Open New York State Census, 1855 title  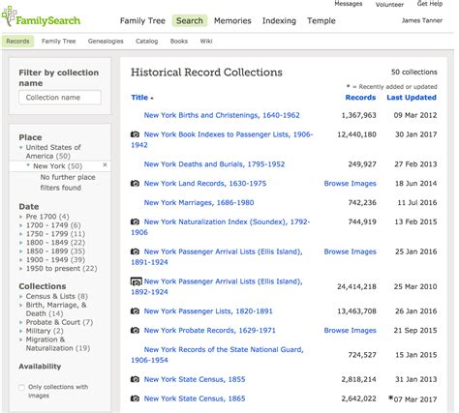point(195,379)
